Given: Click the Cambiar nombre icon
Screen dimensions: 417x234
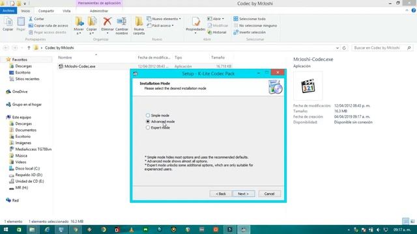Looking at the screenshot, I should point(122,21).
